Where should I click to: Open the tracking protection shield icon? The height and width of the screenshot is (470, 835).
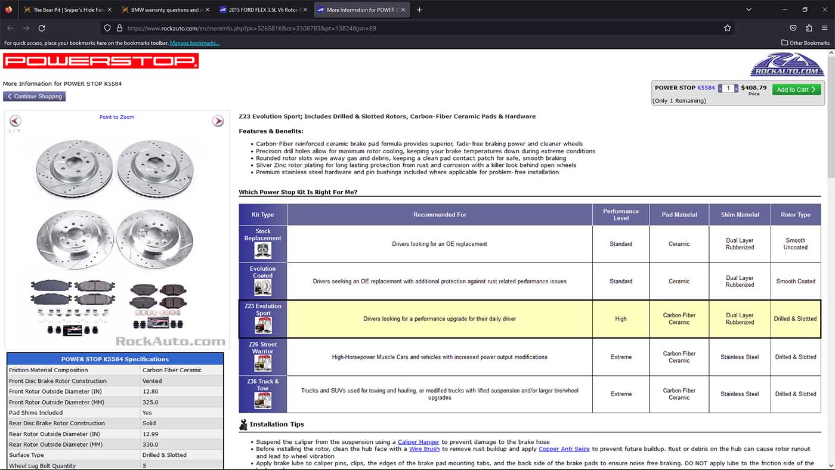tap(107, 28)
